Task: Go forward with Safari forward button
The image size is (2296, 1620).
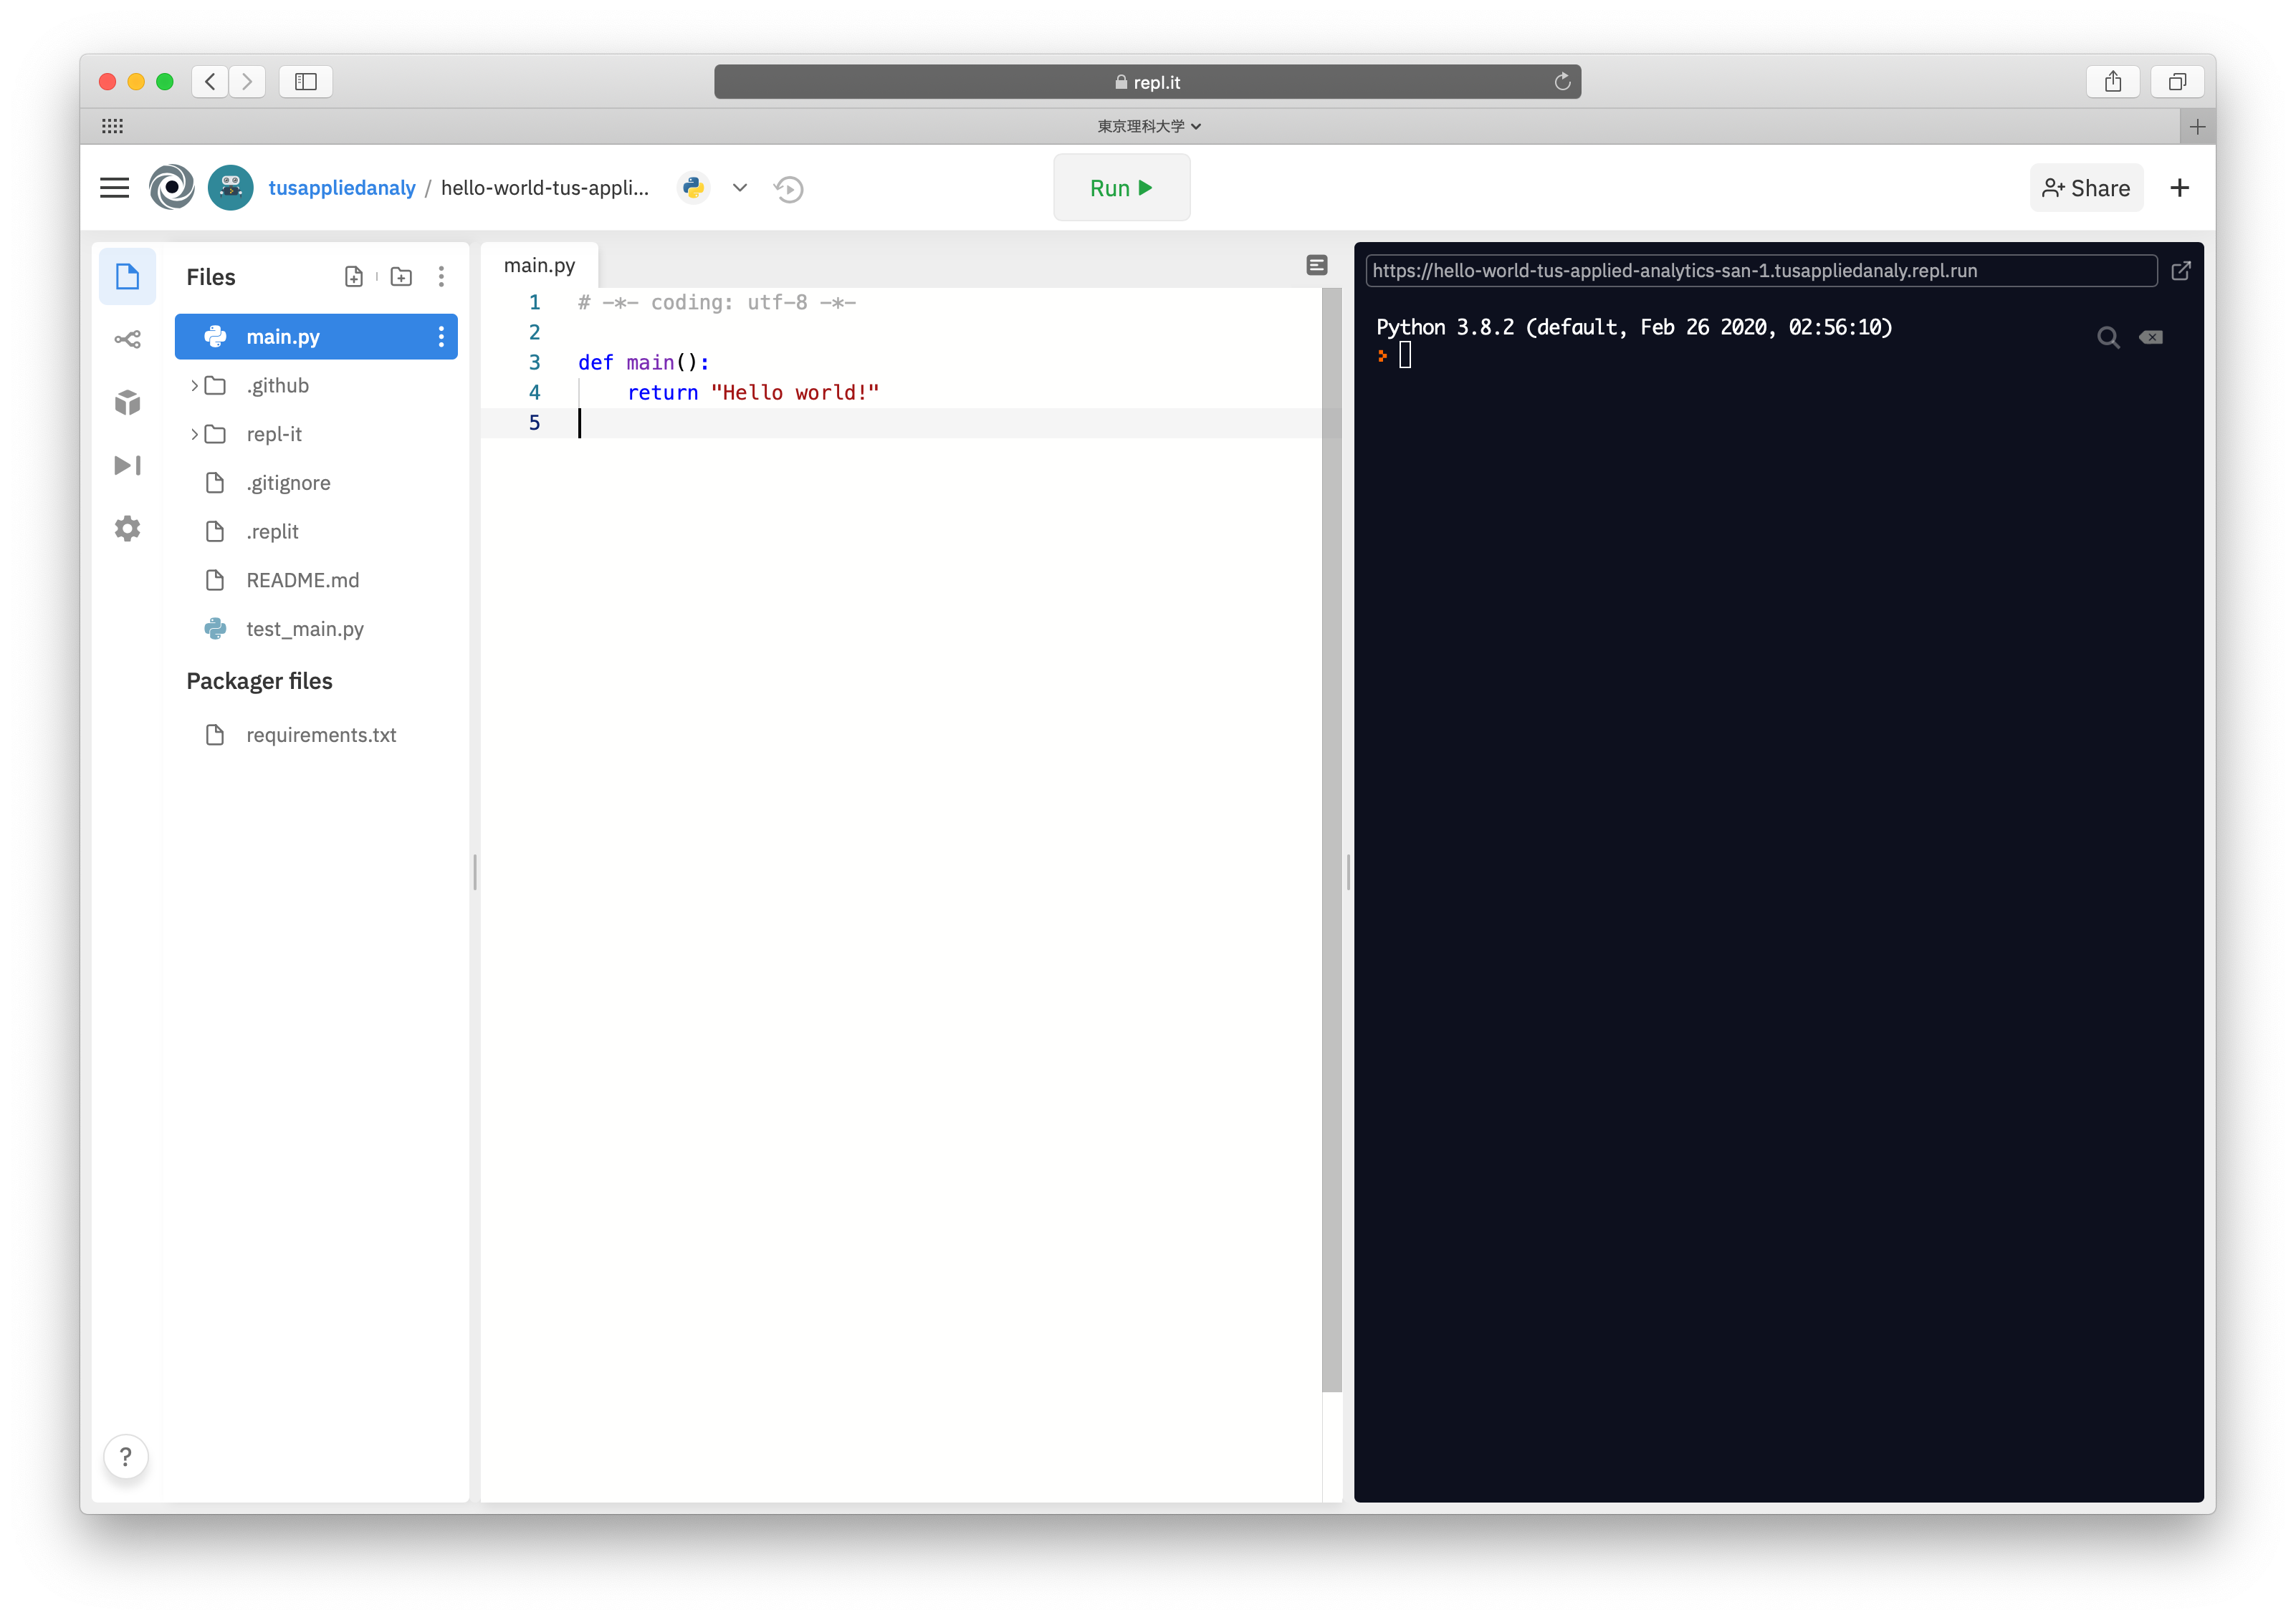Action: click(x=247, y=82)
